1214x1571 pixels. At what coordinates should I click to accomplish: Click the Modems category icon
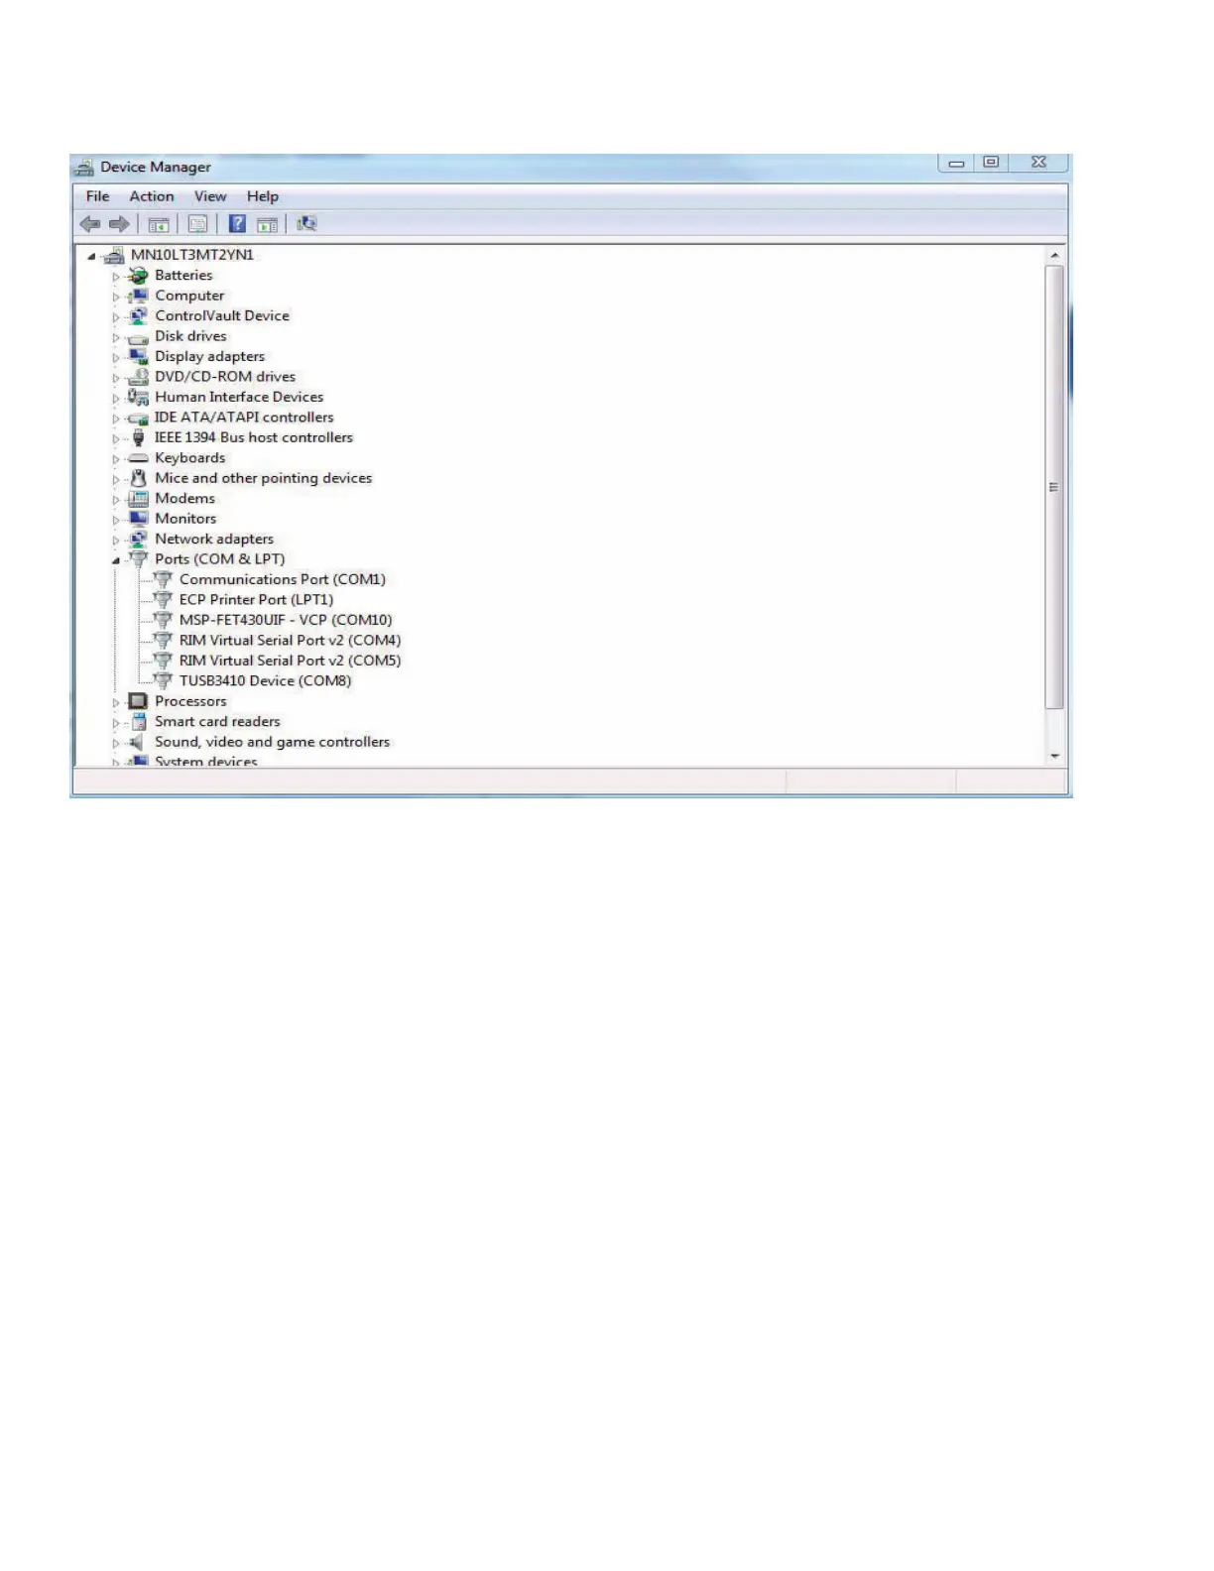click(x=139, y=499)
